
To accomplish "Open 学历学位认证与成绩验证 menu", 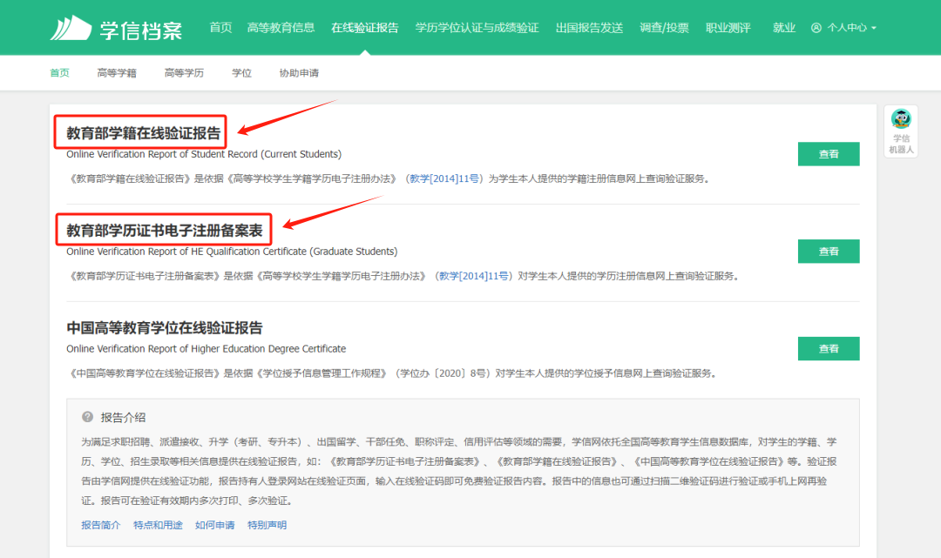I will pyautogui.click(x=477, y=28).
